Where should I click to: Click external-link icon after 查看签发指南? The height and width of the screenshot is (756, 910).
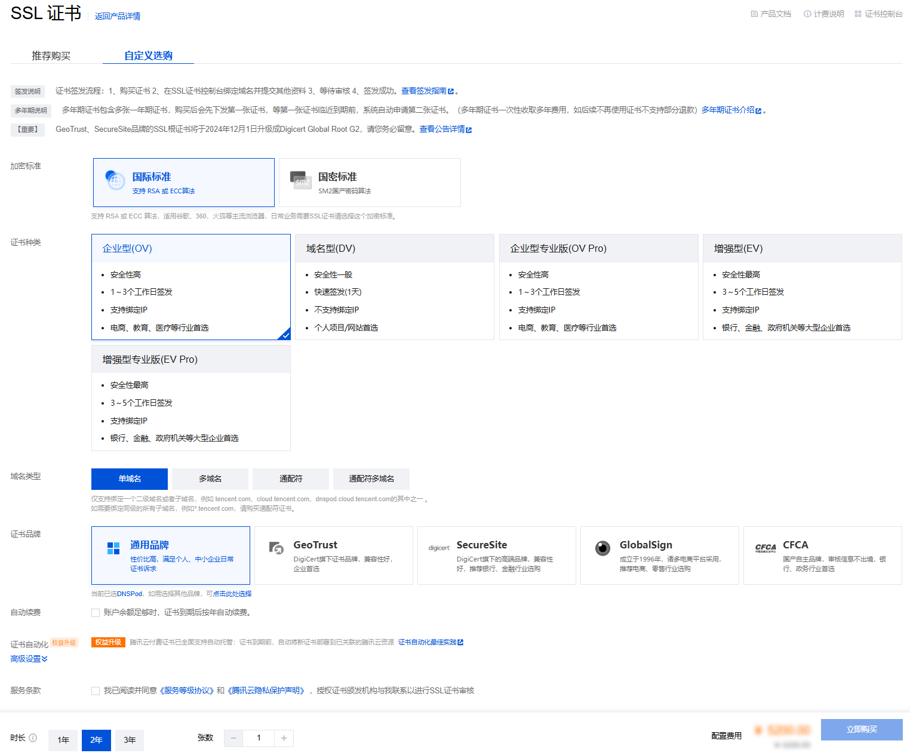click(x=451, y=91)
